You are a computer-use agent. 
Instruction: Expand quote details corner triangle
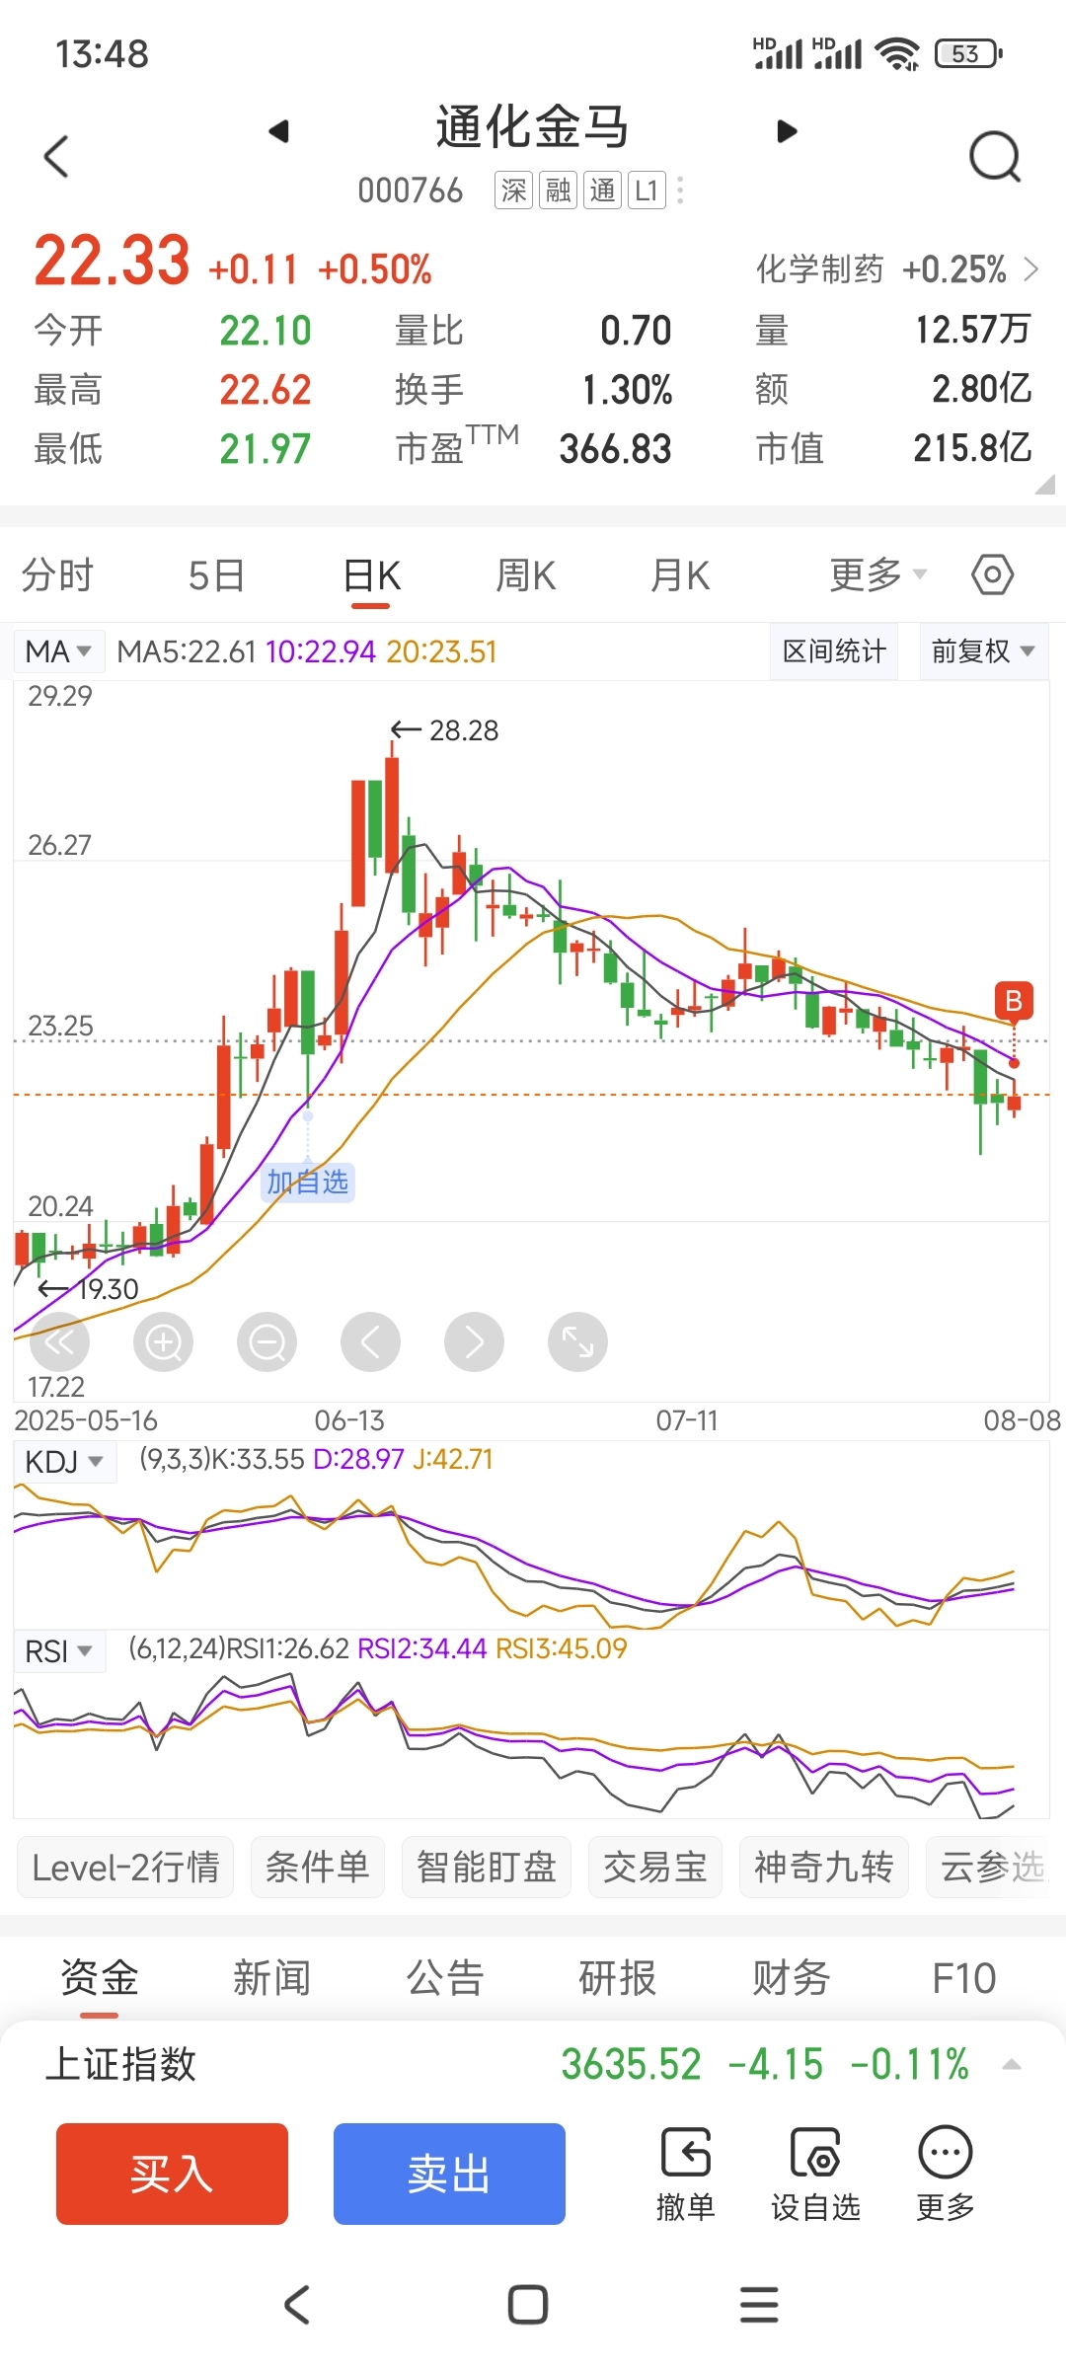1044,484
